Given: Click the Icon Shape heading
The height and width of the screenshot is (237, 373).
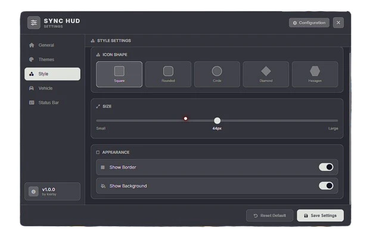Looking at the screenshot, I should 114,55.
